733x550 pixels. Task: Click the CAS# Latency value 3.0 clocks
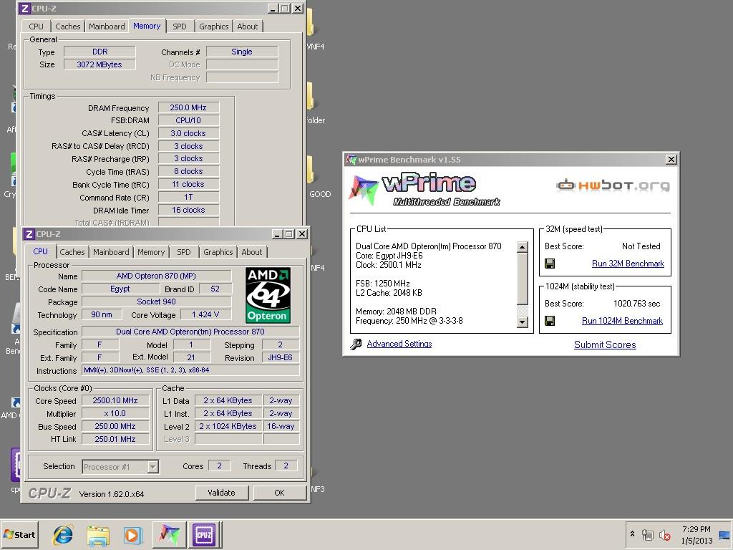tap(188, 133)
